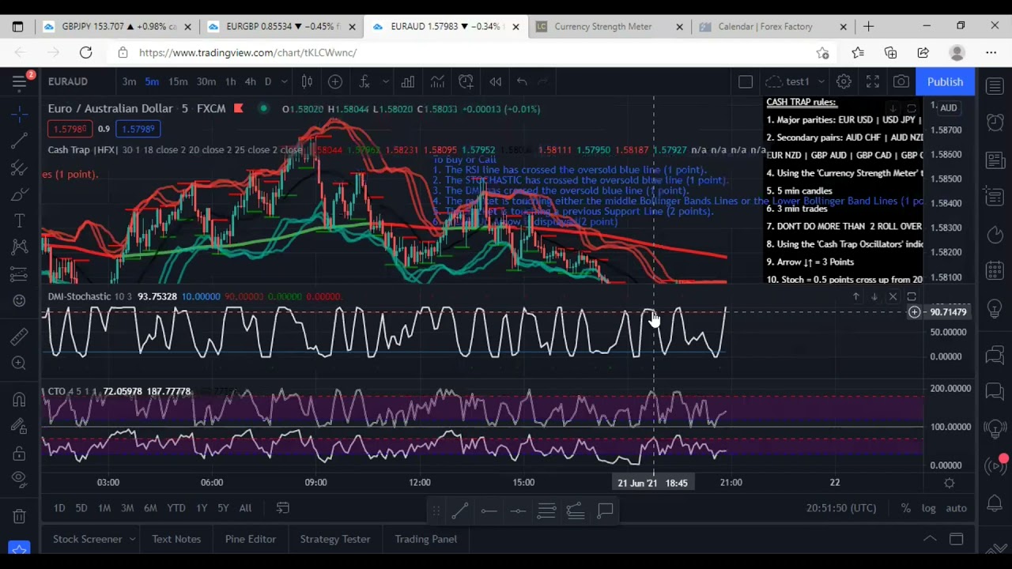Screen dimensions: 1012x569
Task: Select the brush drawing tool
Action: (x=20, y=194)
